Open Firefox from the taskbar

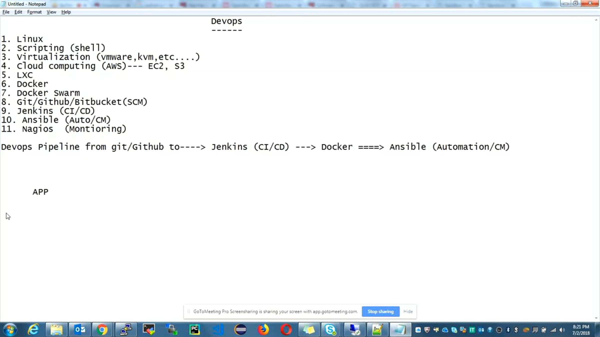[263, 330]
